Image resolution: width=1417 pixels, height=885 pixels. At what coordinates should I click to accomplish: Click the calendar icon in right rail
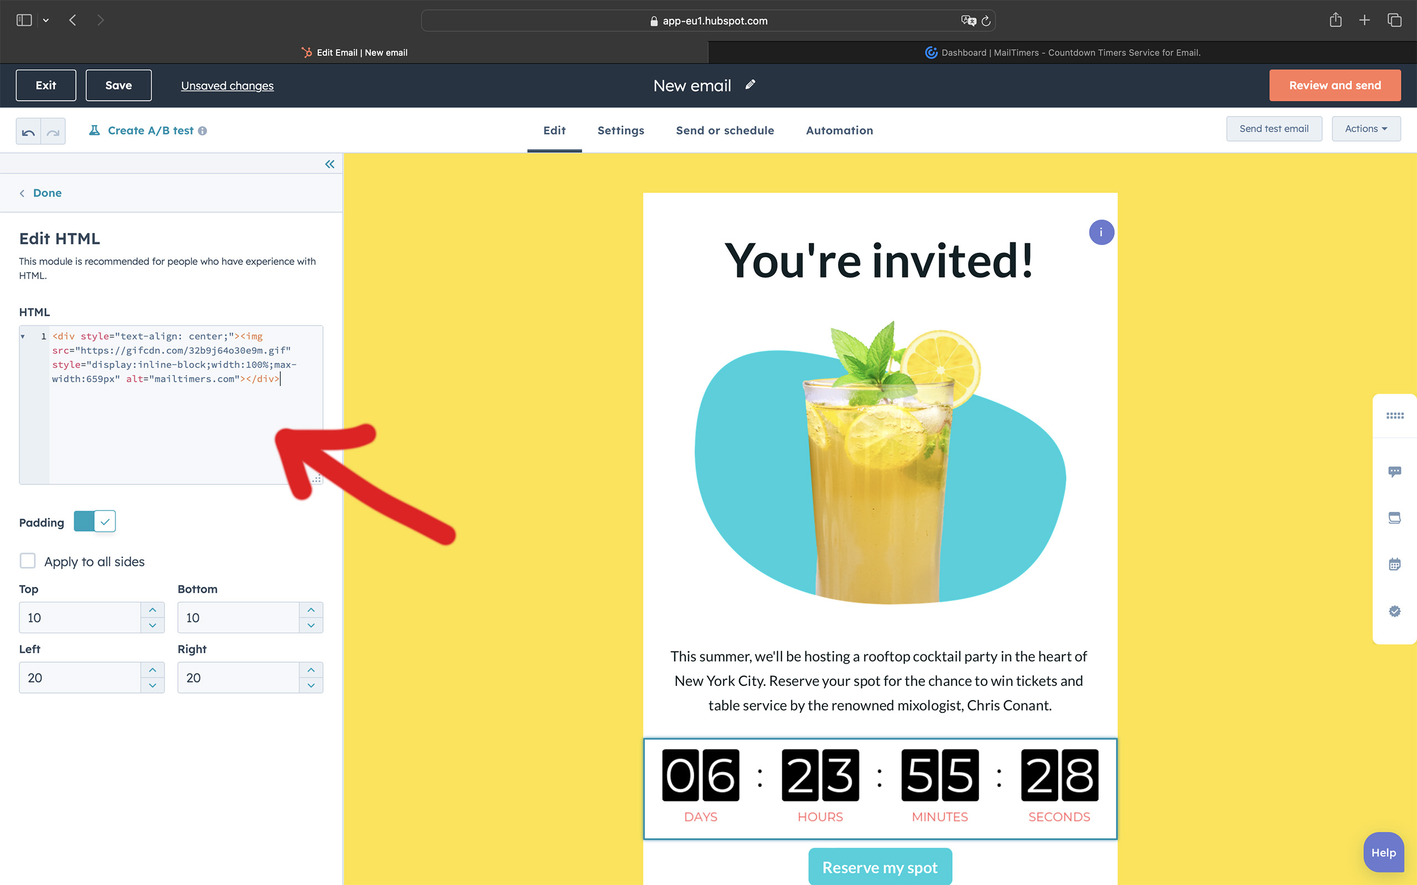point(1394,564)
